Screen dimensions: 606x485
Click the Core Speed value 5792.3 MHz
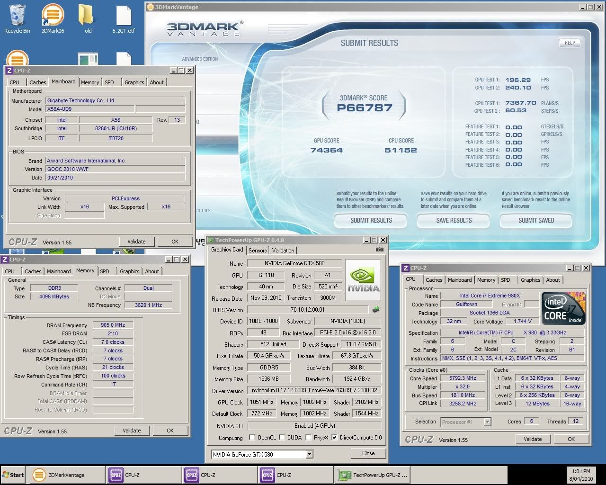click(x=463, y=378)
